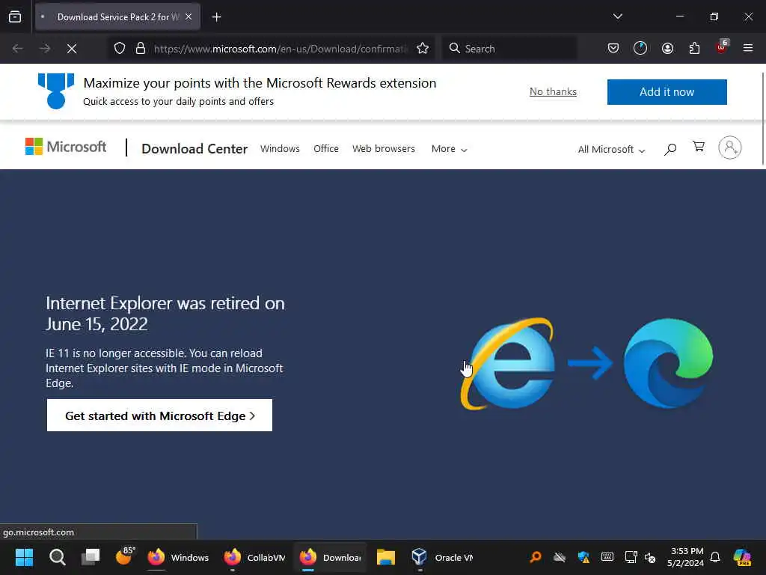Open Task View on the taskbar
The image size is (766, 575).
91,557
